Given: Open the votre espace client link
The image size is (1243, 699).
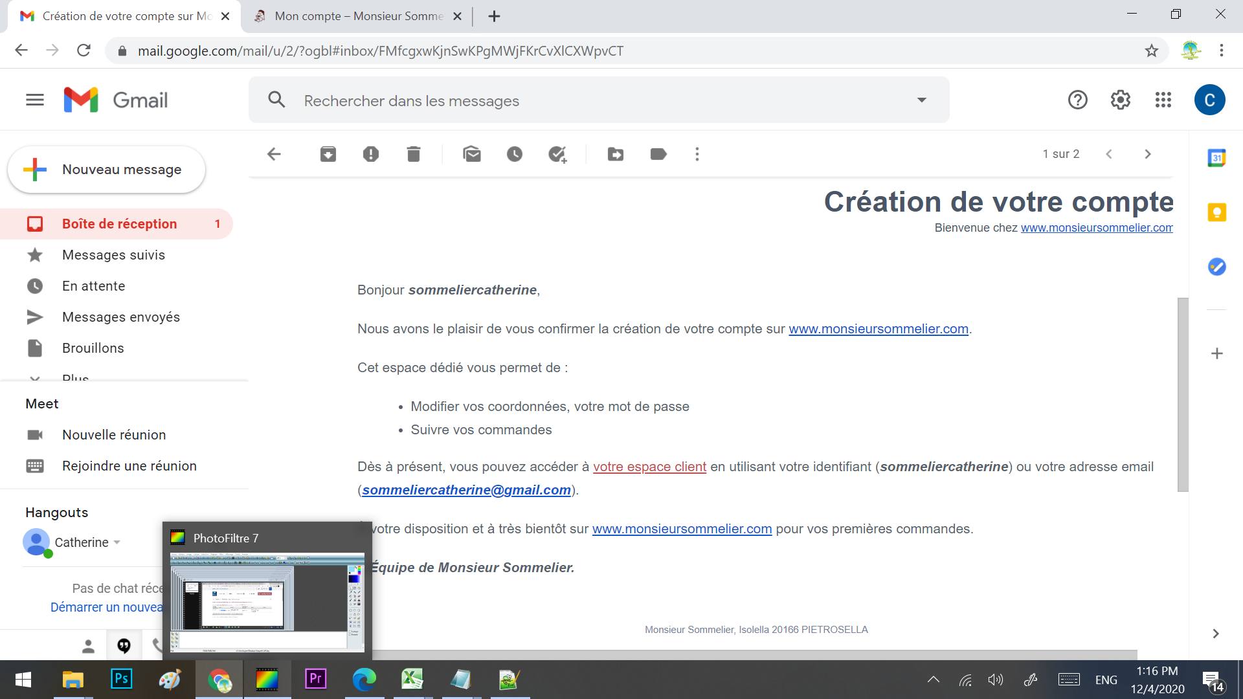Looking at the screenshot, I should (x=649, y=467).
